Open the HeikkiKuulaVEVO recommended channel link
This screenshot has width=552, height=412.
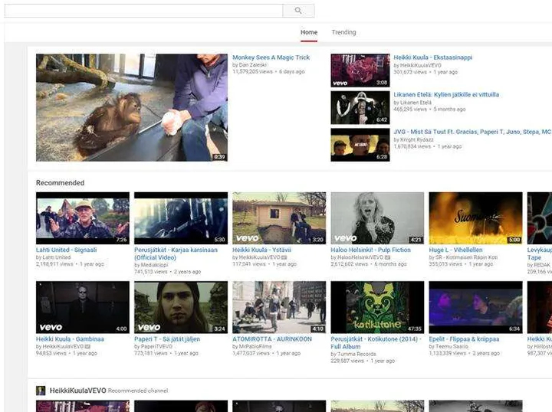(x=77, y=391)
